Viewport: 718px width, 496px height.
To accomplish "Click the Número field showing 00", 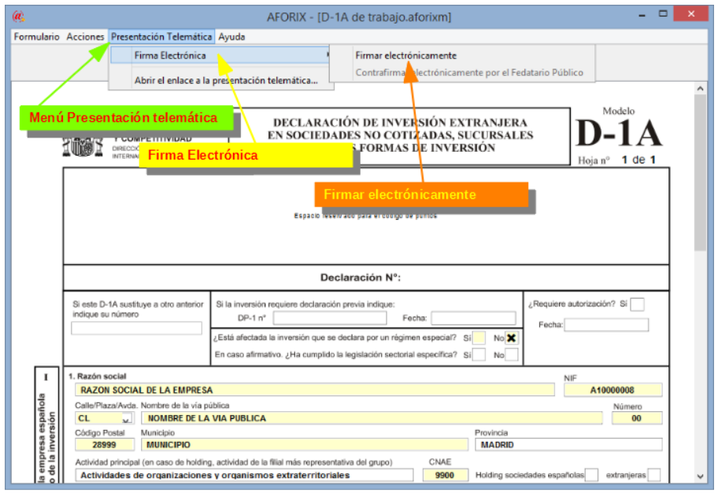I will point(637,418).
